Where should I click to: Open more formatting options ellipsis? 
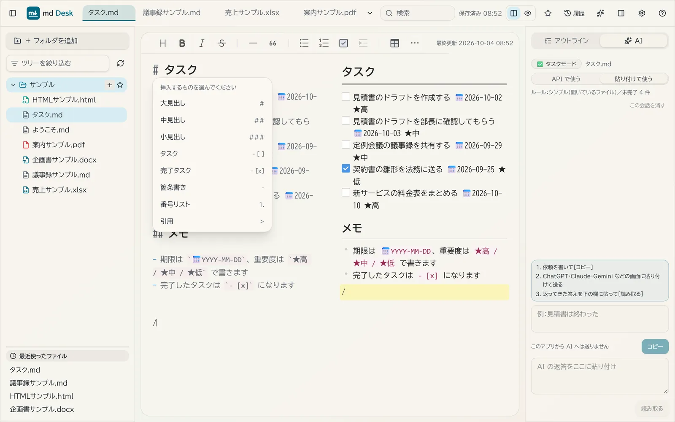tap(415, 43)
